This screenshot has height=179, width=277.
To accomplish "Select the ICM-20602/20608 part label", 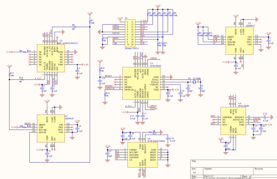I will pyautogui.click(x=156, y=141).
